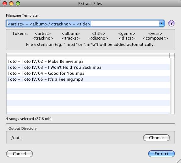The height and width of the screenshot is (163, 181).
Task: Insert the <title> token
Action: tap(99, 34)
